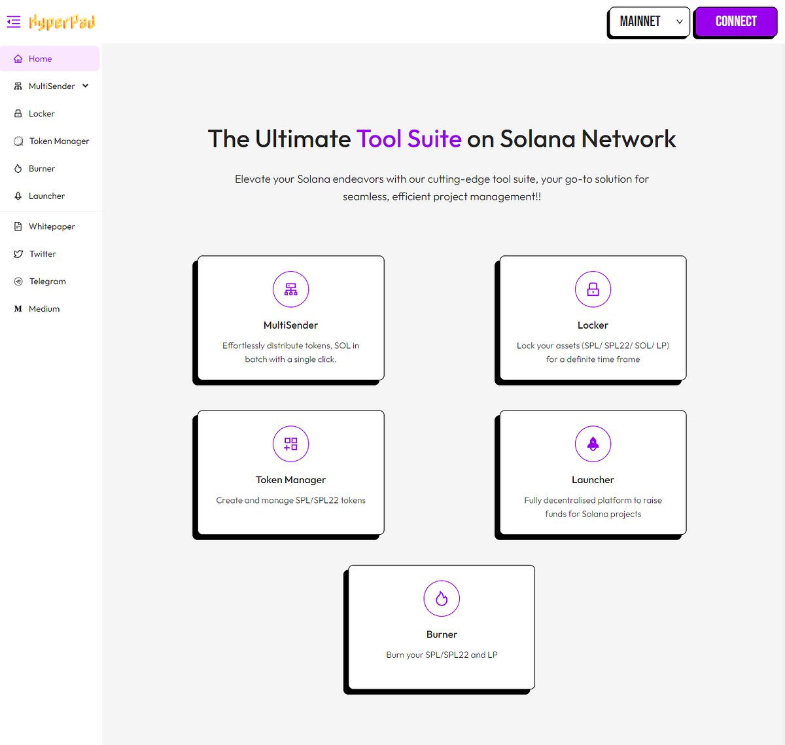Click the Burner card title
Viewport: 785px width, 745px height.
(442, 634)
